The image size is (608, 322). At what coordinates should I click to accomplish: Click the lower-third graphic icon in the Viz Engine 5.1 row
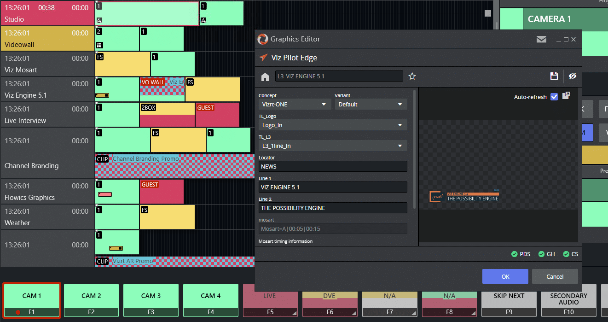pos(102,95)
